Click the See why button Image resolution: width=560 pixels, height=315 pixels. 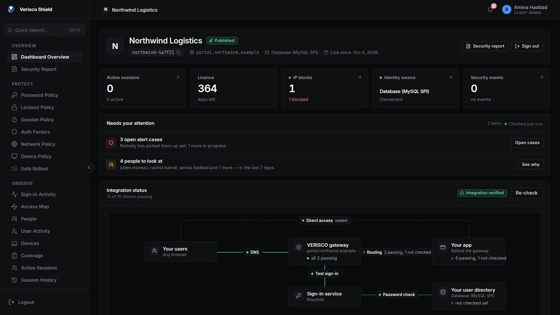(531, 164)
